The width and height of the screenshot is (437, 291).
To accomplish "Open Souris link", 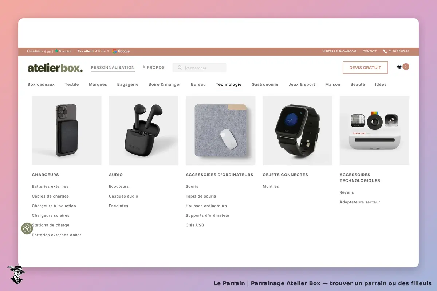I will pos(192,186).
